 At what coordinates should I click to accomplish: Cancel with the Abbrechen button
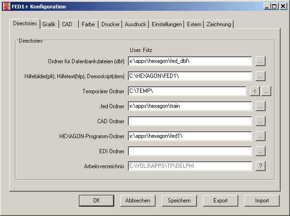click(138, 201)
